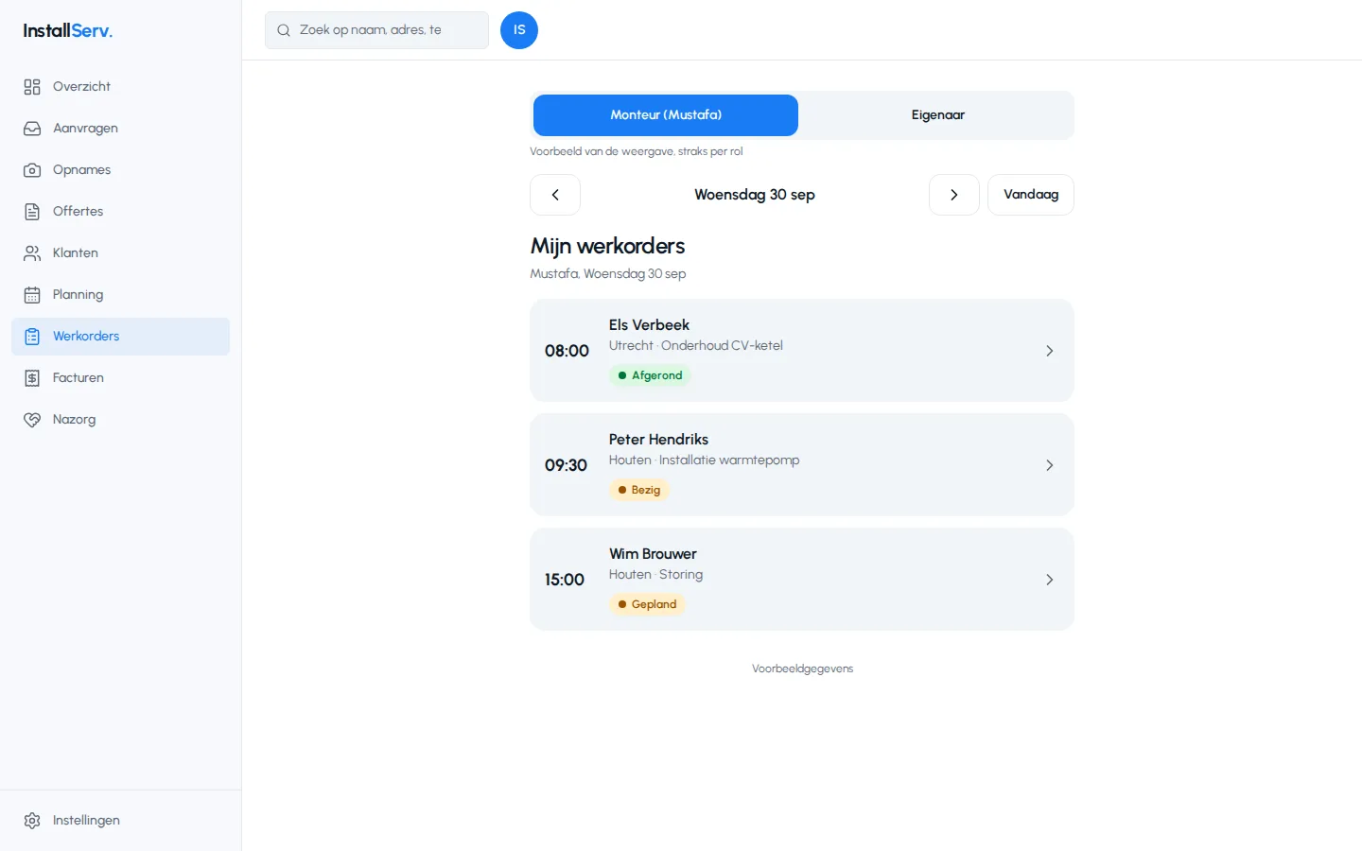
Task: Open Aanvragen in the sidebar
Action: pos(121,129)
